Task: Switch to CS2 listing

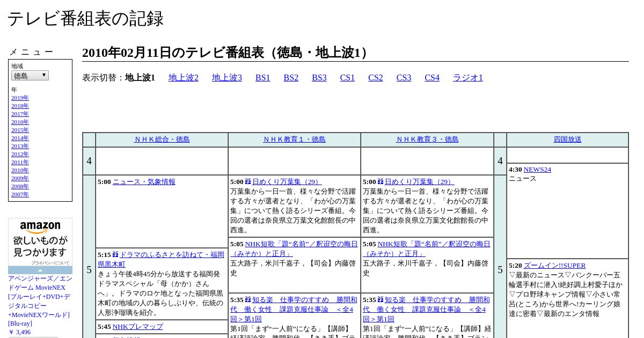Action: pos(376,78)
